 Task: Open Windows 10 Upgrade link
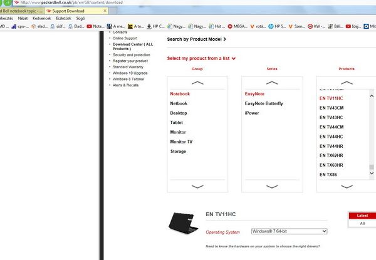(x=130, y=73)
